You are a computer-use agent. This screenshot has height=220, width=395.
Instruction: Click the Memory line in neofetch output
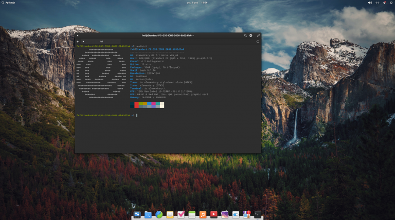(x=148, y=97)
